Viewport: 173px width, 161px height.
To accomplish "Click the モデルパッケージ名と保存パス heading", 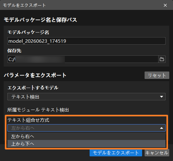I will tap(40, 20).
